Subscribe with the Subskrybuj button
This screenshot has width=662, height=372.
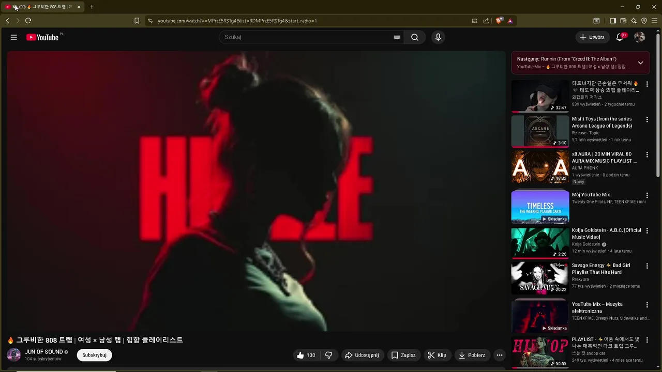pos(94,355)
